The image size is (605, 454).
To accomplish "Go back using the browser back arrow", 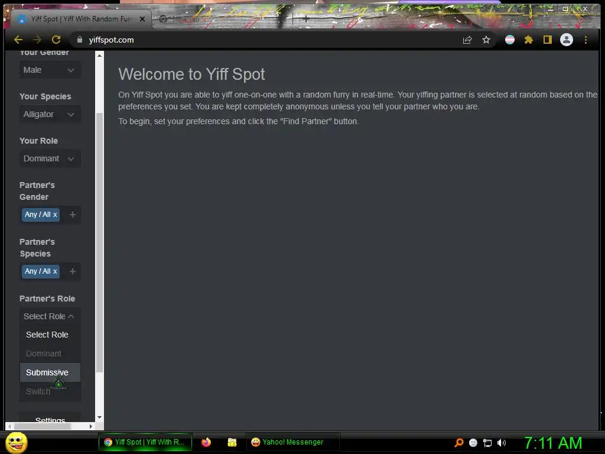I will coord(18,40).
